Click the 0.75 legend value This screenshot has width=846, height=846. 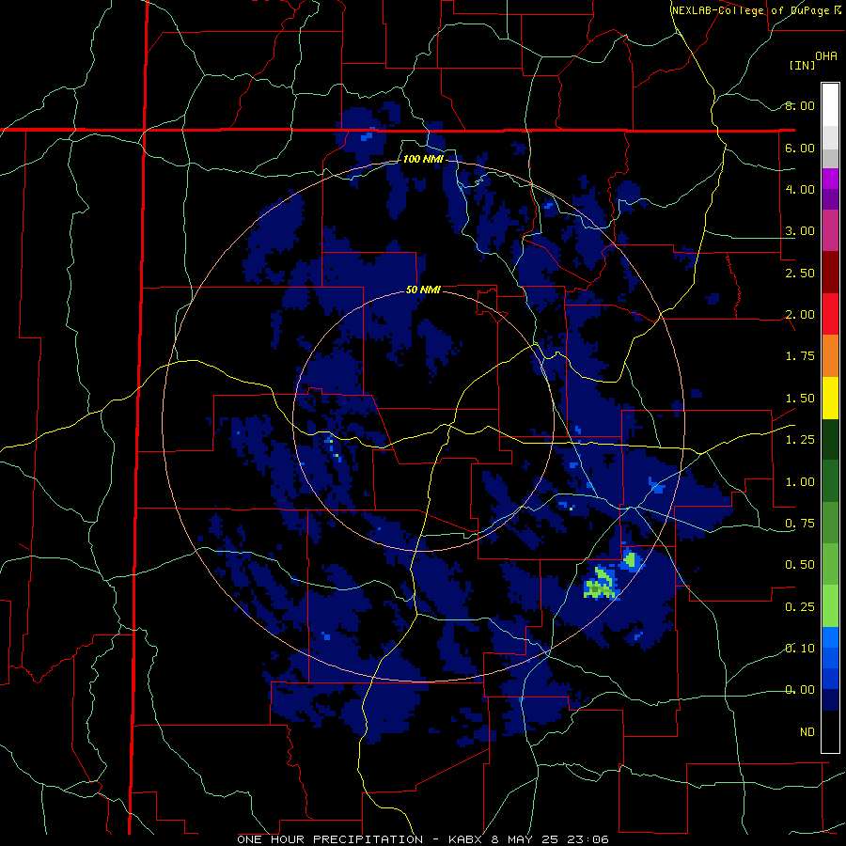(800, 524)
